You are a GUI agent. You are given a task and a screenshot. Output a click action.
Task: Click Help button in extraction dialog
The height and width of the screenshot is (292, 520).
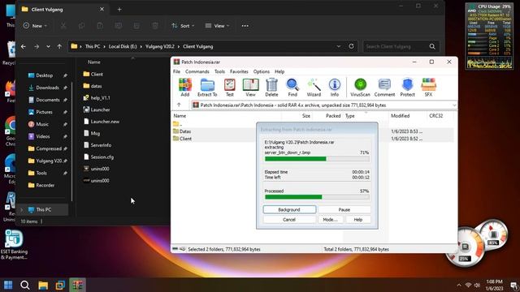[x=358, y=220]
